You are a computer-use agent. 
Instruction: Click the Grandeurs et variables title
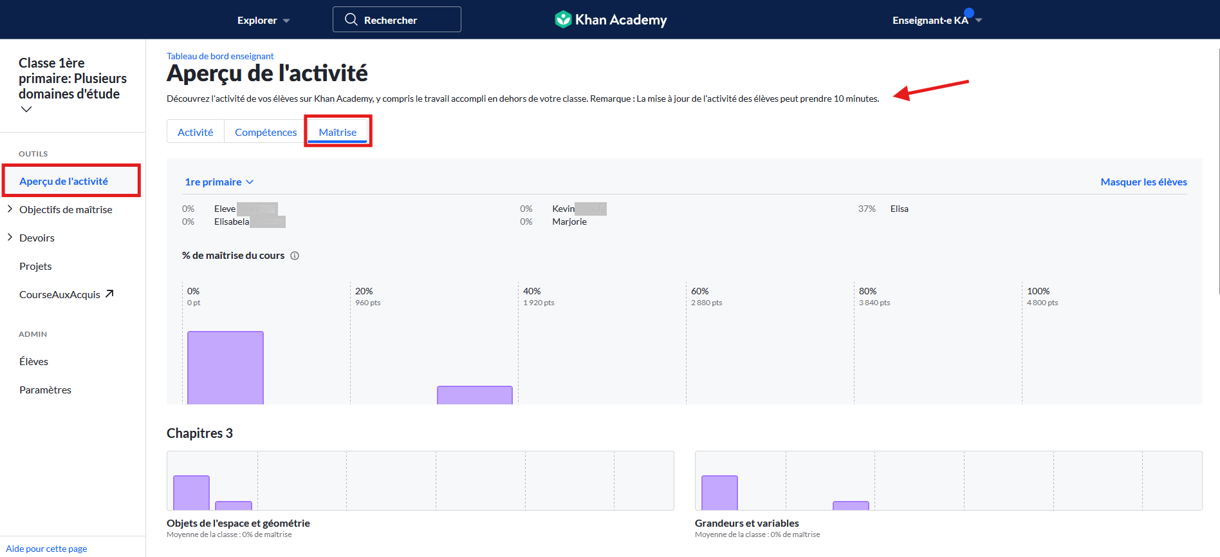pos(747,523)
